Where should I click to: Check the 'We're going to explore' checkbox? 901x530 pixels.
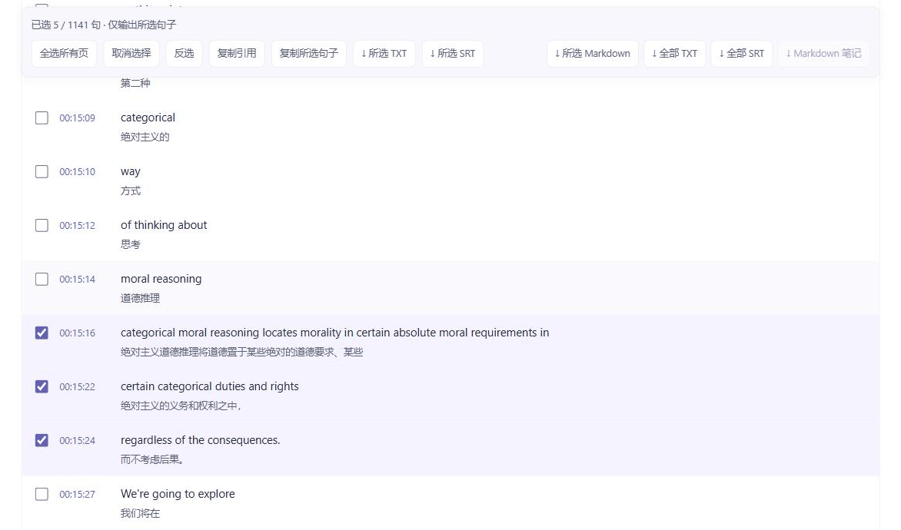[x=42, y=495]
